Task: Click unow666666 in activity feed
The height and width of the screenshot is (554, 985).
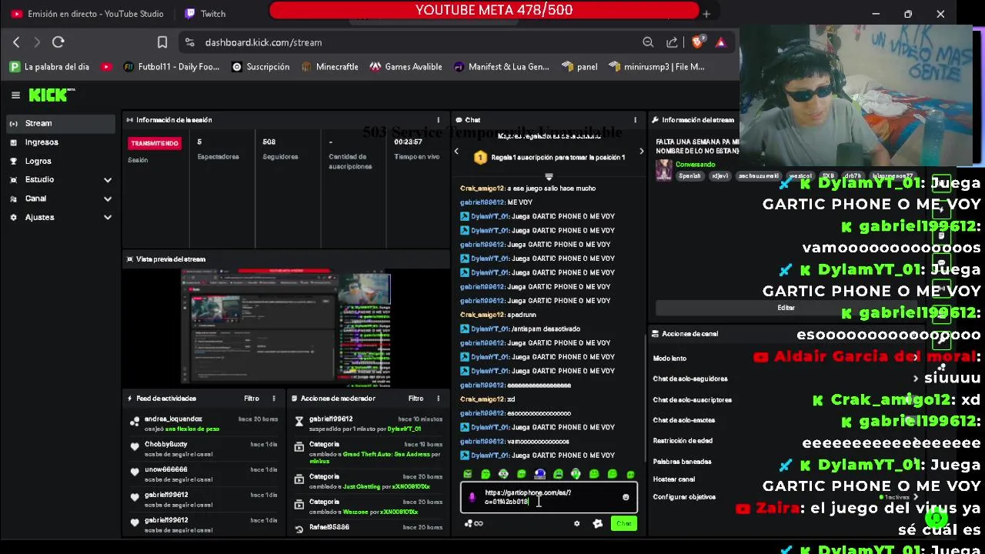Action: pyautogui.click(x=166, y=469)
